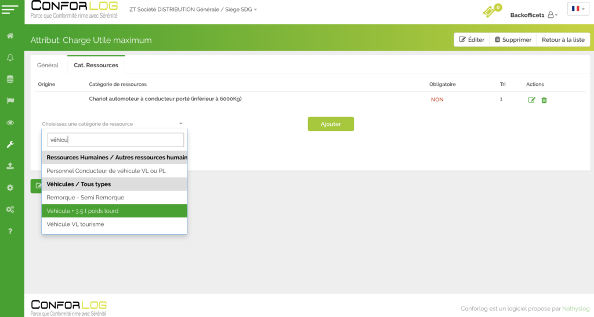This screenshot has width=594, height=317.
Task: Switch to the Général tab
Action: click(48, 65)
